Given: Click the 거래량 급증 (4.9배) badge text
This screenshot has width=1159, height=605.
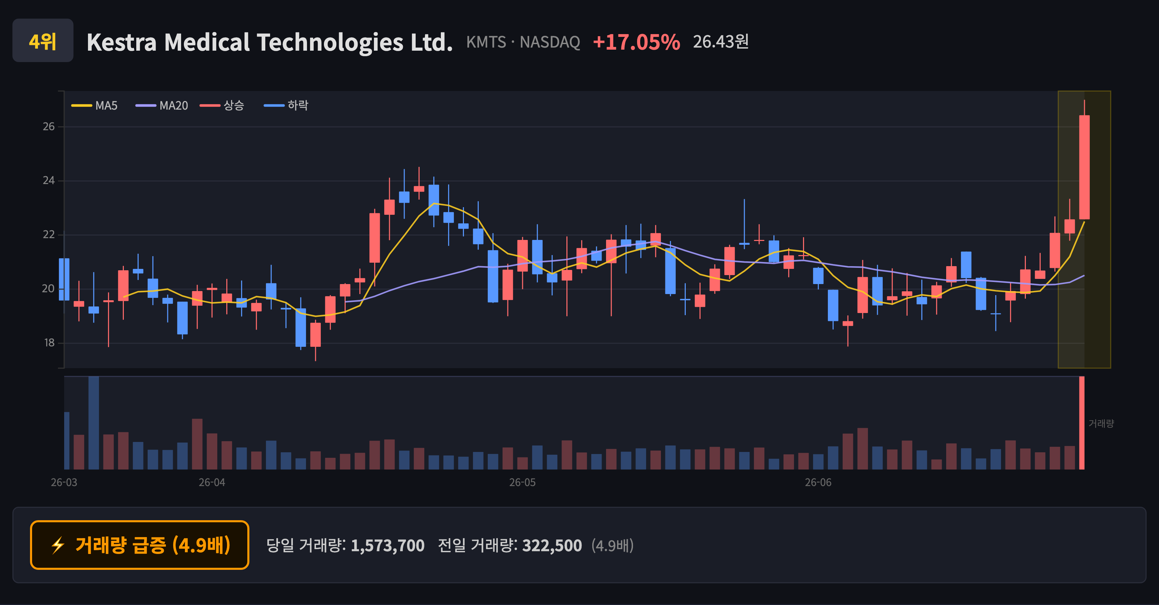Looking at the screenshot, I should 153,545.
